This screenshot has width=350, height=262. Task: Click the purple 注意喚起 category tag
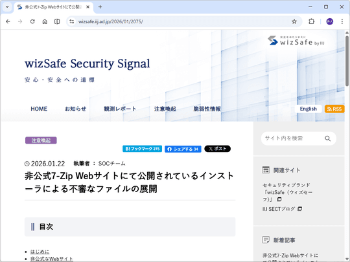[41, 140]
